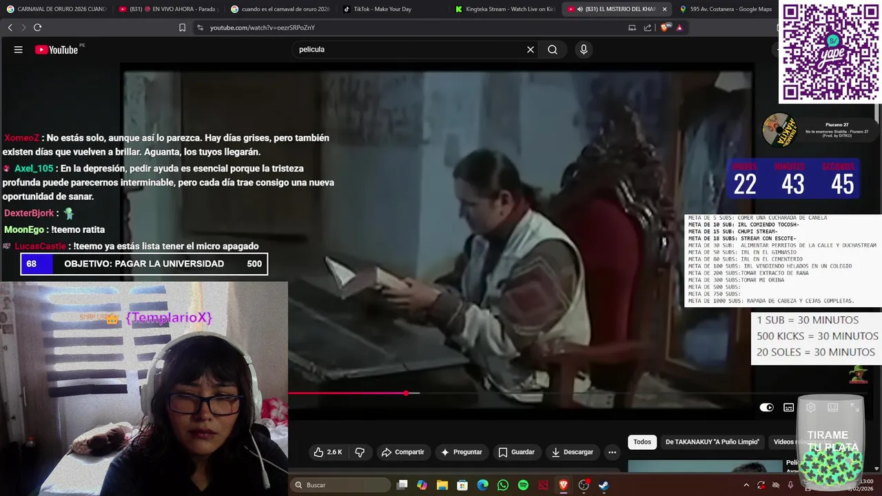Viewport: 882px width, 496px height.
Task: Switch to Brave browser taskbar icon
Action: tap(564, 485)
